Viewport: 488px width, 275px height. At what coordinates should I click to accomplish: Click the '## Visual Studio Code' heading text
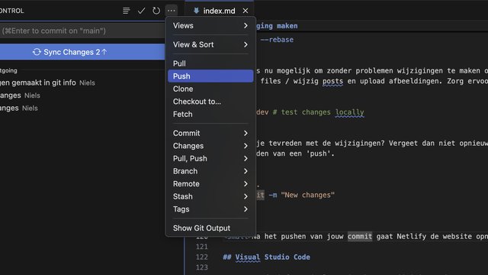coord(266,257)
